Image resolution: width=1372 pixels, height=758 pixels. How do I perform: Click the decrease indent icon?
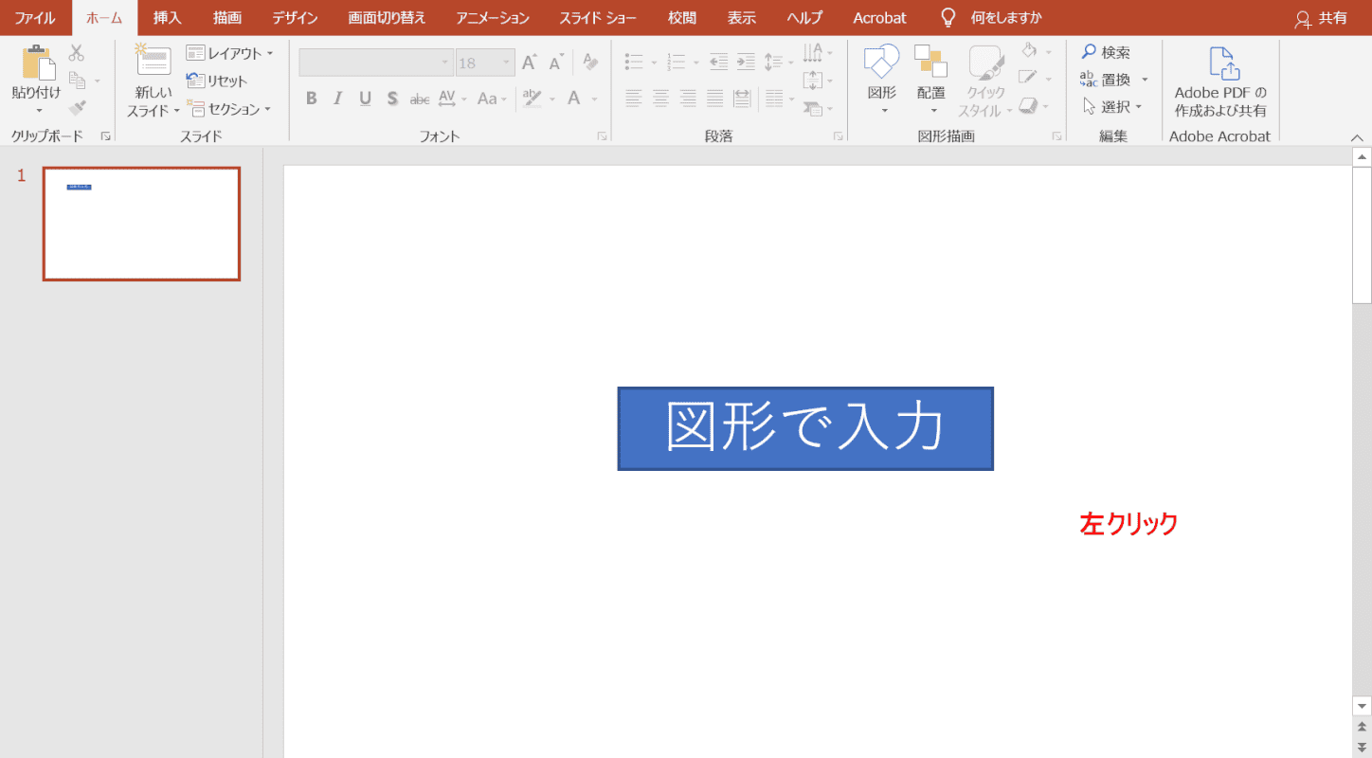pyautogui.click(x=719, y=62)
